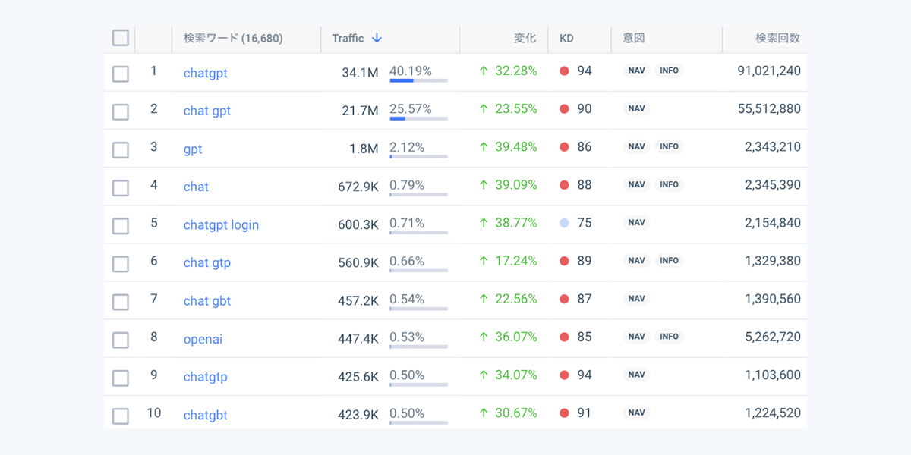Click the 1,224,520 search volume
Viewport: 911px width, 455px height.
(x=773, y=413)
